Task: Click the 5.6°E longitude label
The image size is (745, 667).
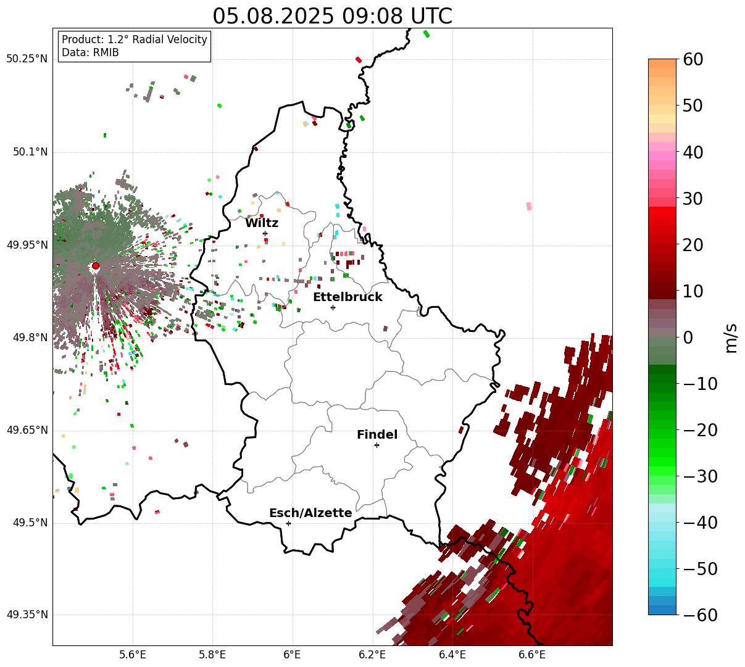Action: [133, 655]
